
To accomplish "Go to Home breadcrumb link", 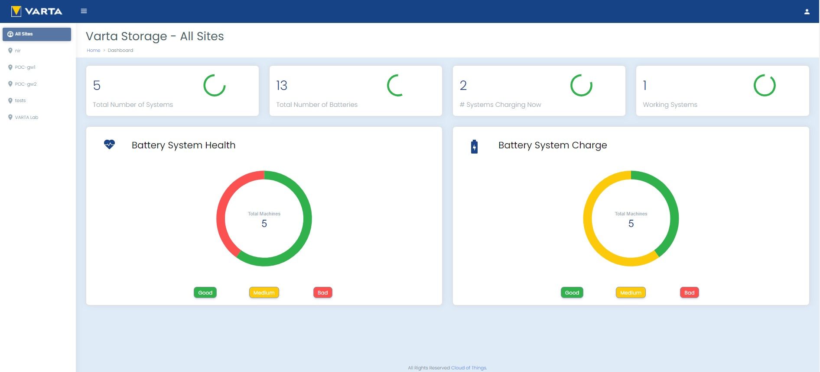I will [x=93, y=50].
